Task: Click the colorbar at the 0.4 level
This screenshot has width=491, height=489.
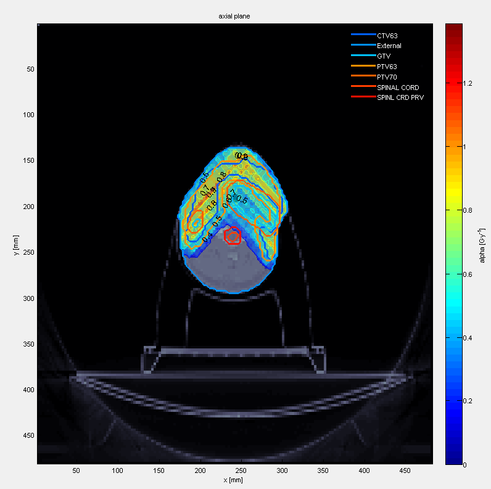Action: click(454, 337)
